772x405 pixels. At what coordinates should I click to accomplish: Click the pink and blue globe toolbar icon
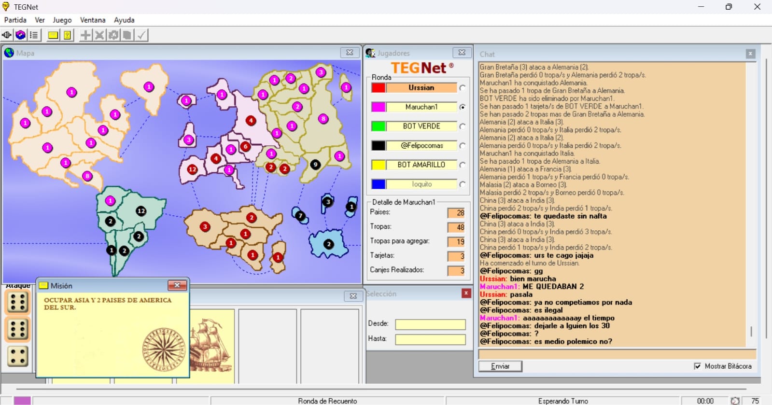tap(20, 35)
